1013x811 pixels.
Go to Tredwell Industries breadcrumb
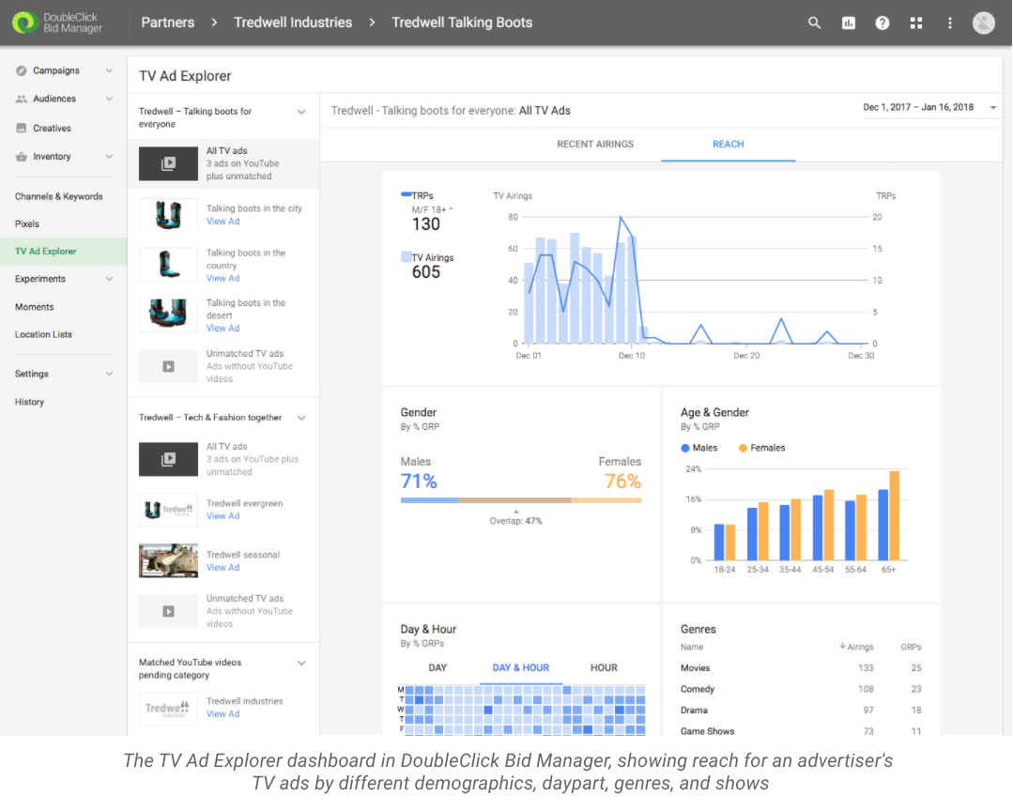tap(293, 23)
